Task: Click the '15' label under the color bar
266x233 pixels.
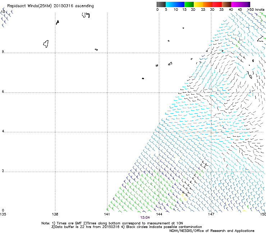Action: tap(184, 10)
